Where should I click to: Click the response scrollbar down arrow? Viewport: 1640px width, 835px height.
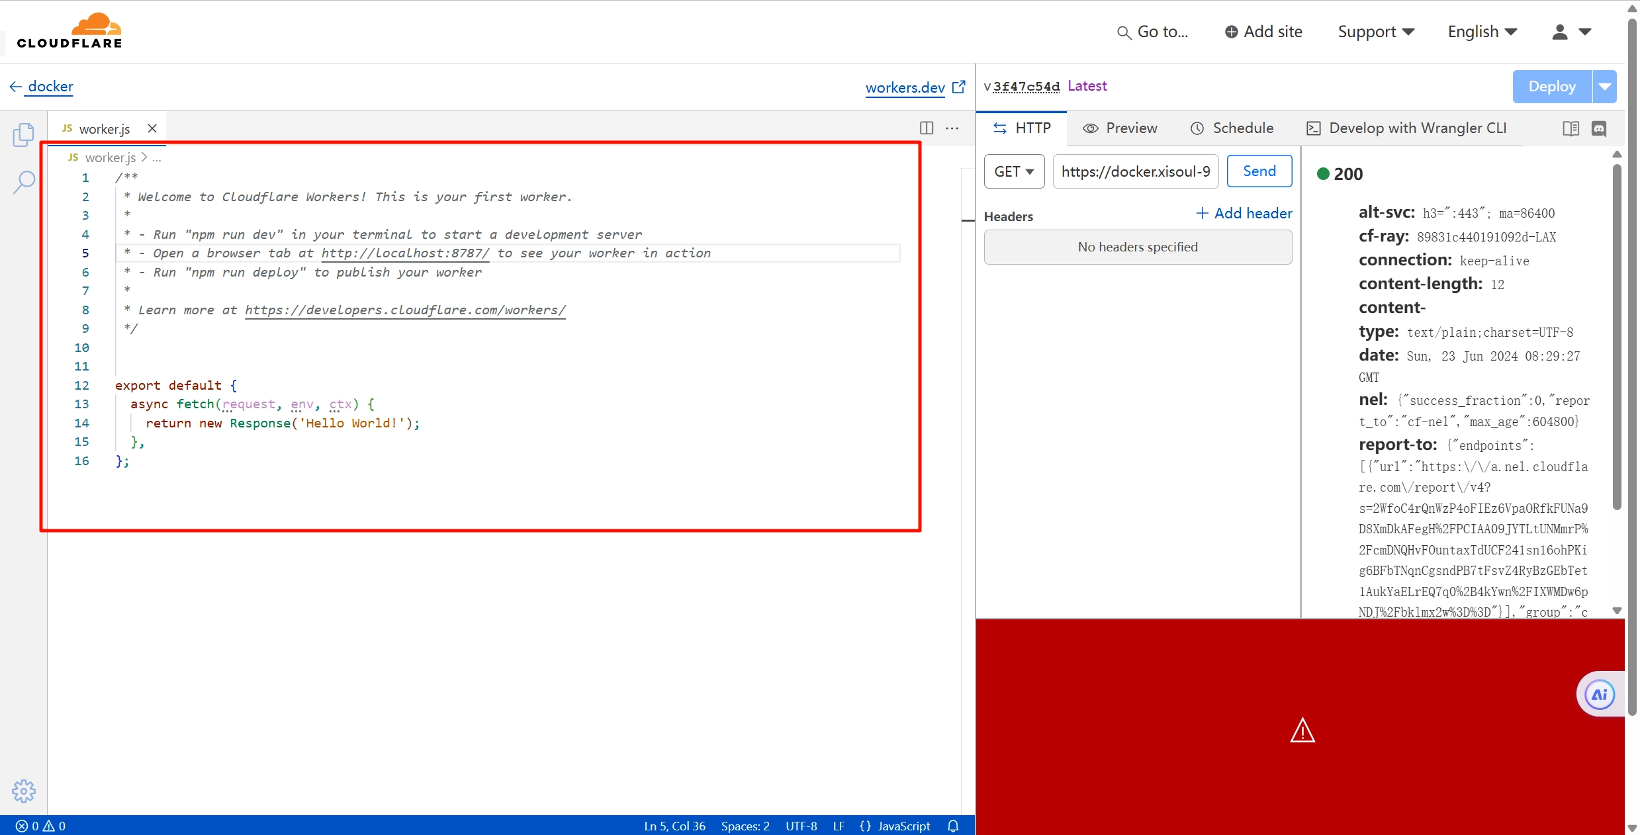(x=1617, y=611)
